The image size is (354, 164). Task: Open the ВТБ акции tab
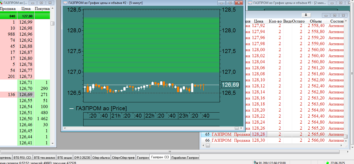pos(65,157)
